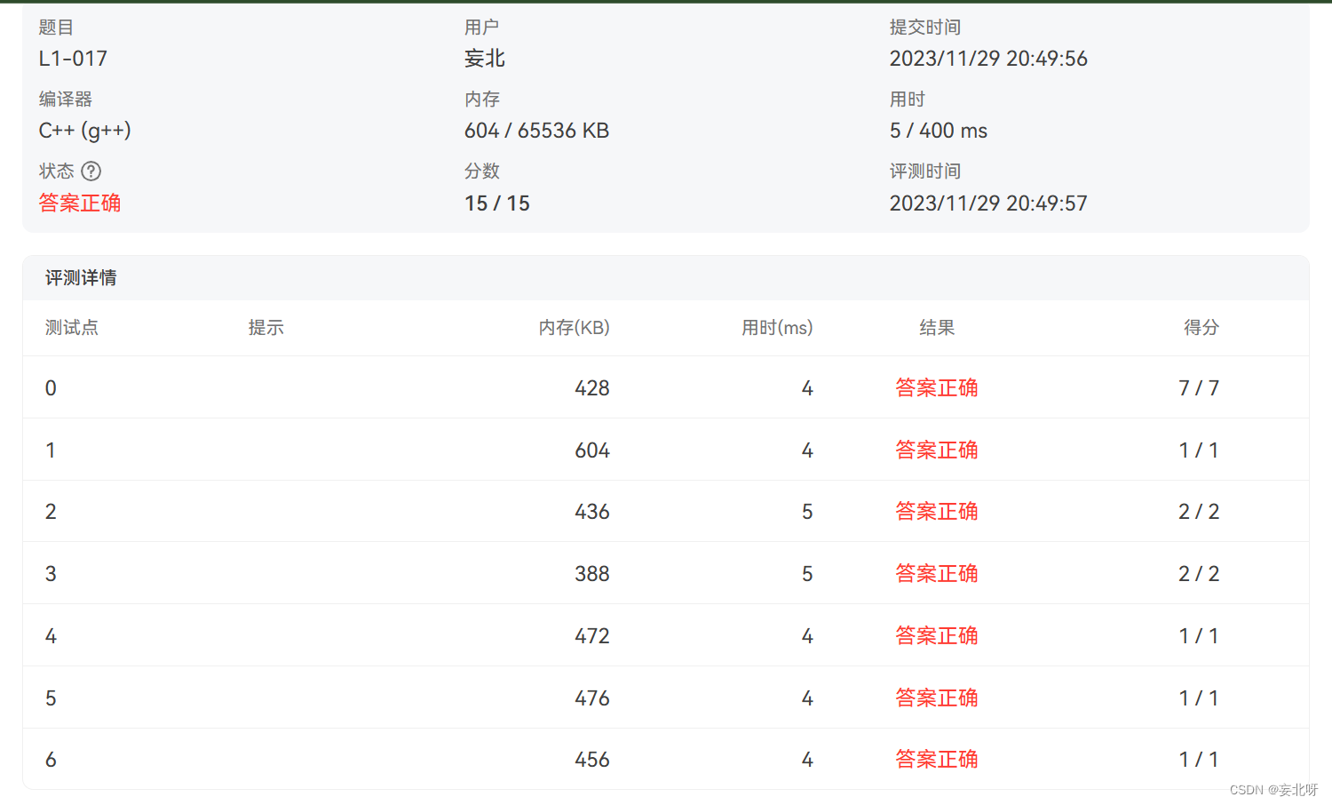Select score 2 / 2 in test point 2 row
The height and width of the screenshot is (805, 1332).
(1199, 512)
